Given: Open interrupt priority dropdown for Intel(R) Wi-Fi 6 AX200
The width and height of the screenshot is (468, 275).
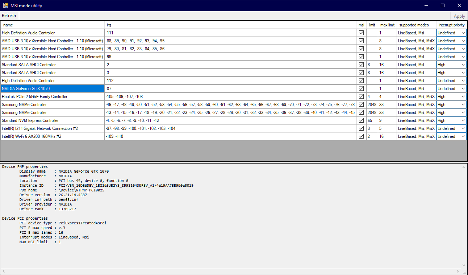Looking at the screenshot, I should (451, 136).
